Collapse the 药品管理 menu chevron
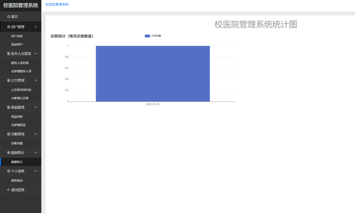This screenshot has width=355, height=213. (x=35, y=107)
